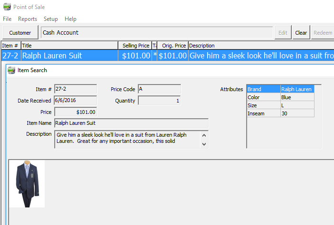Click the Edit button
Image resolution: width=334 pixels, height=225 pixels.
(283, 33)
